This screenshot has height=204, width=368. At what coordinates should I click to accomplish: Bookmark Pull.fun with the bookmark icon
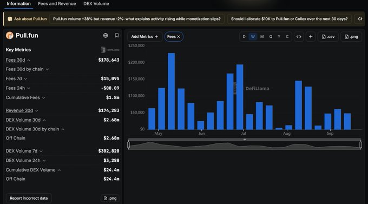pyautogui.click(x=117, y=36)
